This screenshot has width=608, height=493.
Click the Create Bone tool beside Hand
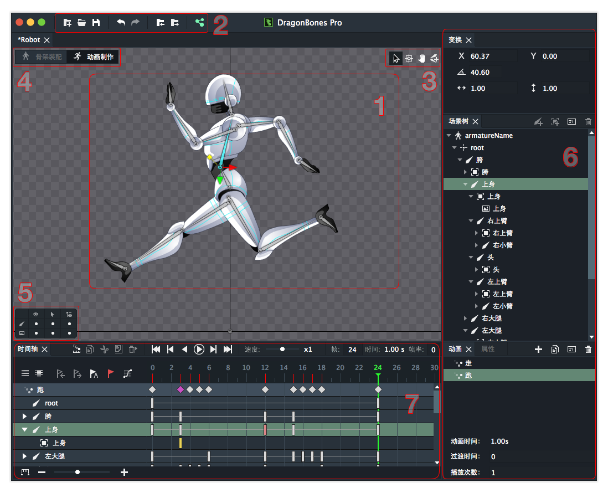(x=434, y=59)
